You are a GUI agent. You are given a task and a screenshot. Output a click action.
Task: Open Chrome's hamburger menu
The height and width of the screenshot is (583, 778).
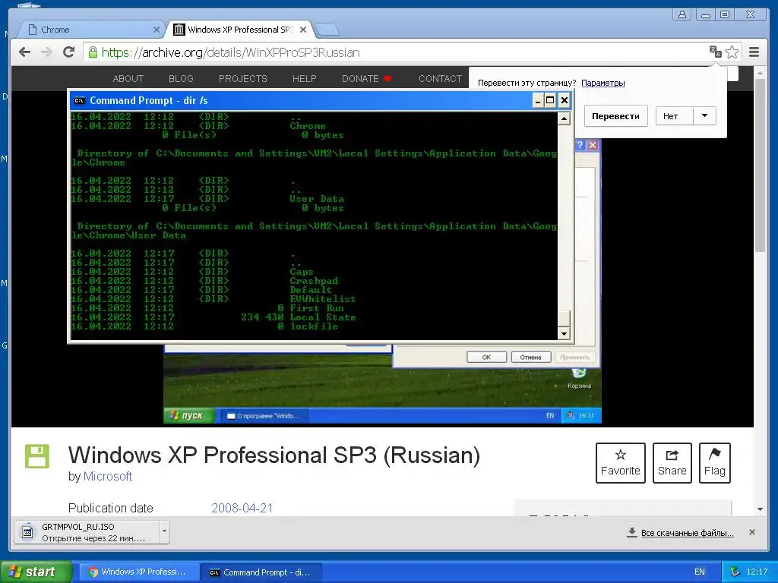point(754,52)
